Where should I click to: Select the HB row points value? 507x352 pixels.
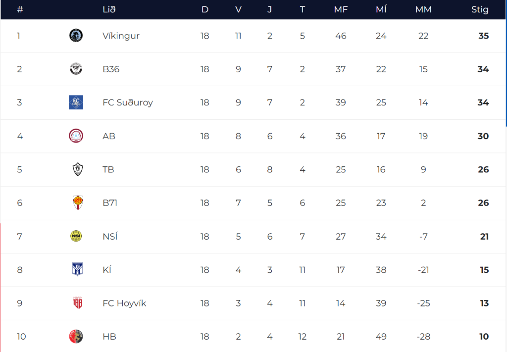[484, 337]
